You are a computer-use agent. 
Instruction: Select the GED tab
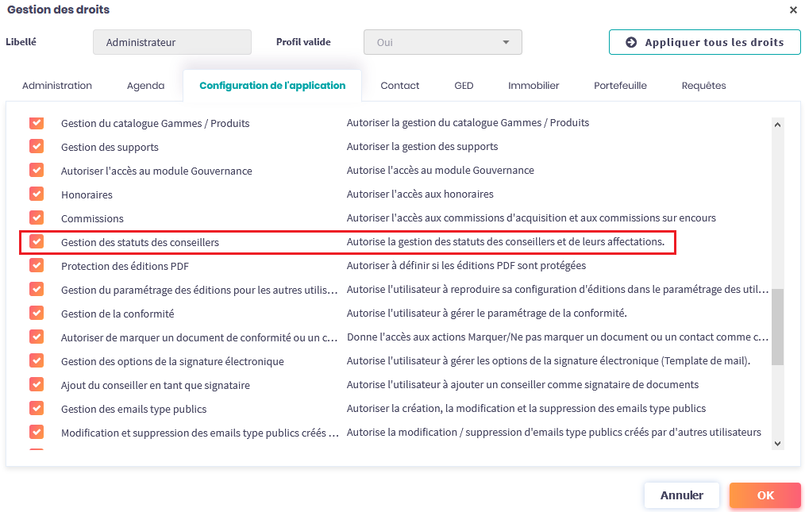coord(464,86)
